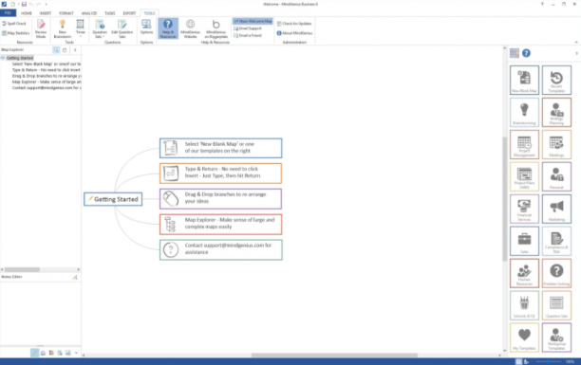581x365 pixels.
Task: Open About MindGenius
Action: click(294, 33)
